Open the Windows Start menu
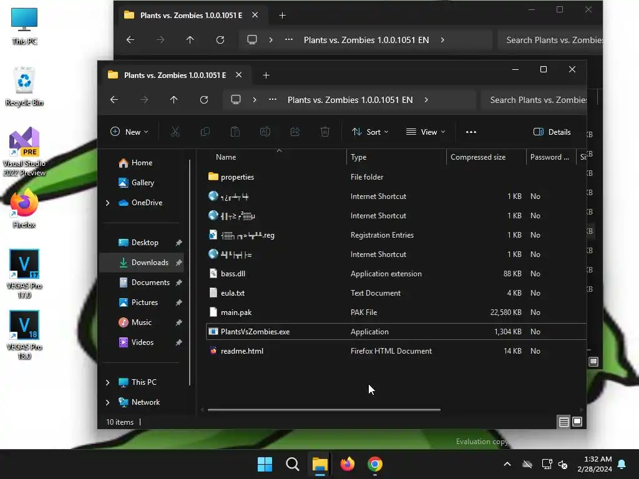 (265, 464)
